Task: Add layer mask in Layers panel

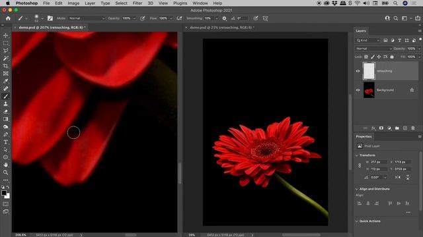Action: point(381,128)
